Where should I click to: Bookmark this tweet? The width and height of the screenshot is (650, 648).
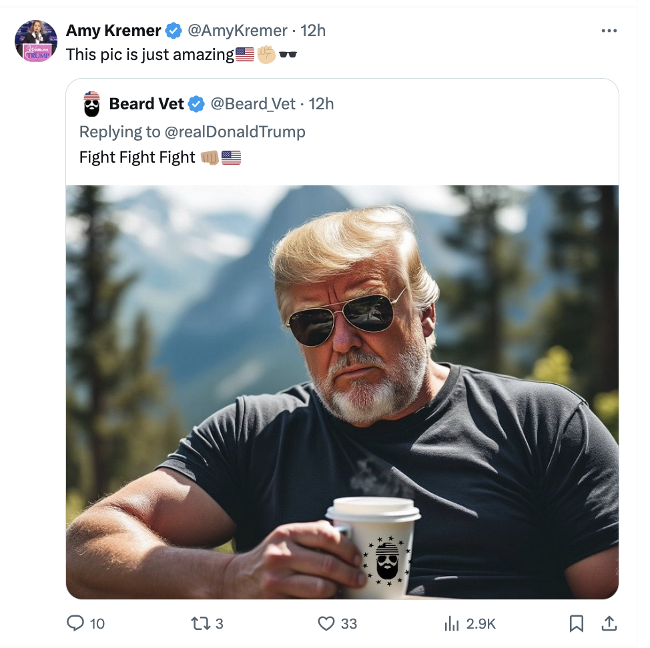pyautogui.click(x=577, y=623)
